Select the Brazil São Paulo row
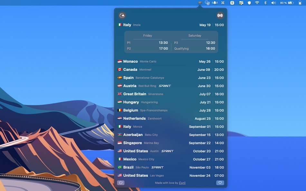 click(171, 168)
